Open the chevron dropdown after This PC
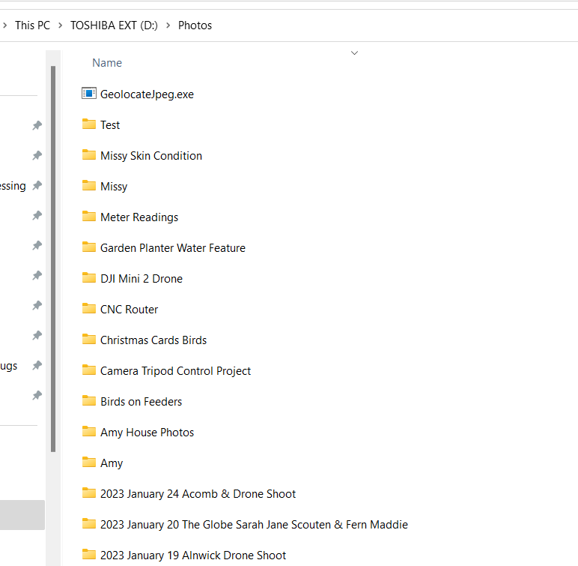 click(x=61, y=25)
